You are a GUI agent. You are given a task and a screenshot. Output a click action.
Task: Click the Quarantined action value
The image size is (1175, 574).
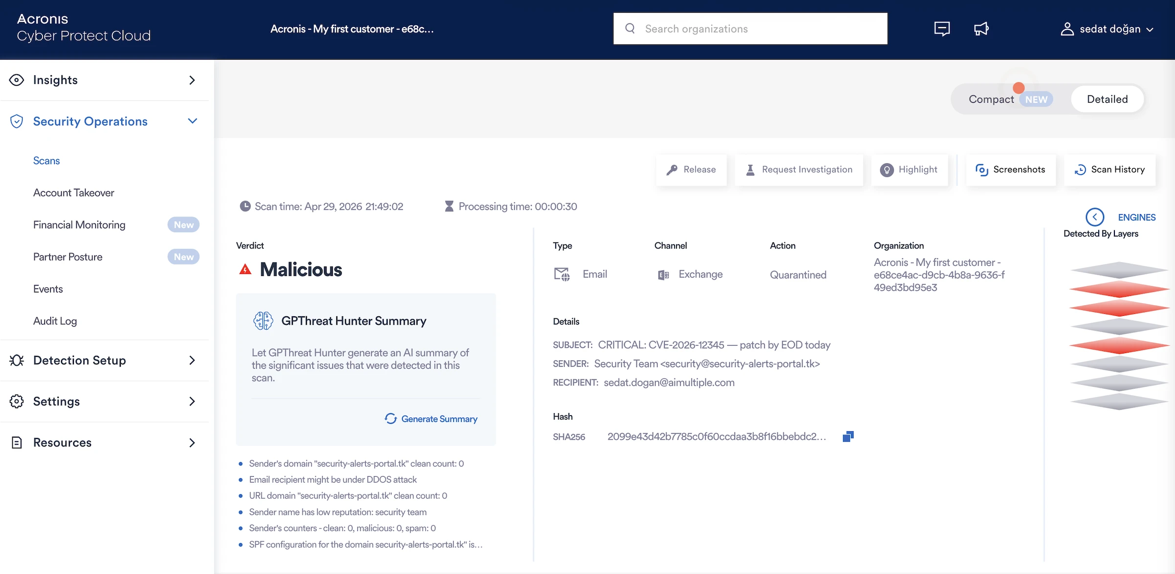pos(798,275)
